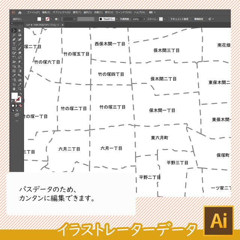The width and height of the screenshot is (240, 240).
Task: Click the 環境設定 button
Action: click(x=199, y=19)
